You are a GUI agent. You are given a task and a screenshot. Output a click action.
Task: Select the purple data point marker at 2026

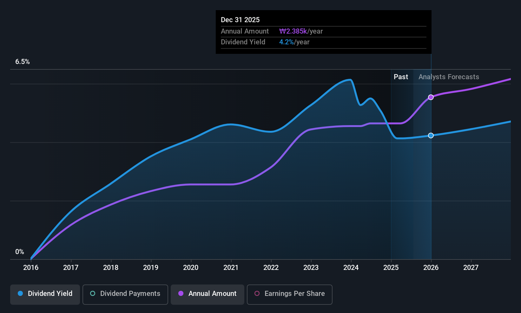pyautogui.click(x=431, y=97)
